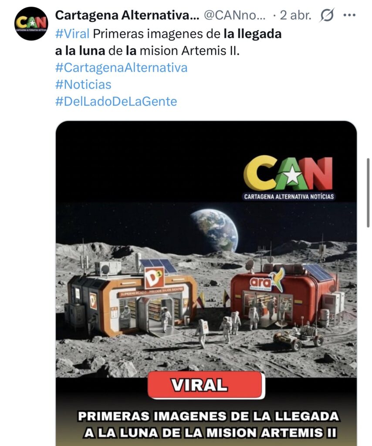Click the red VIRAL badge
Screen dimensions: 372x446
(x=206, y=385)
